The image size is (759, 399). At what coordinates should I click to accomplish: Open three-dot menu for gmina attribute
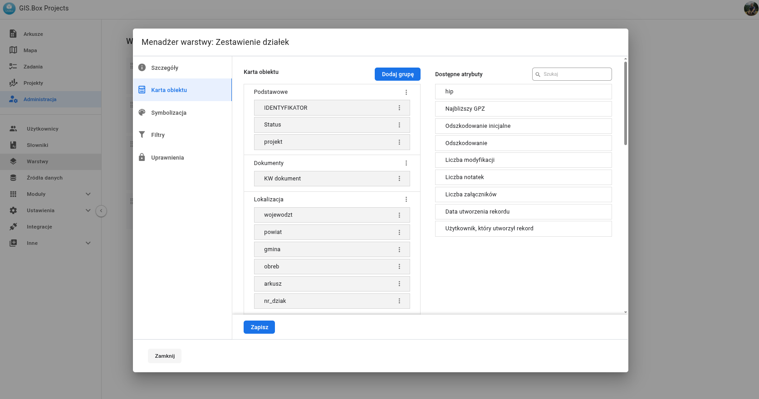pos(399,249)
